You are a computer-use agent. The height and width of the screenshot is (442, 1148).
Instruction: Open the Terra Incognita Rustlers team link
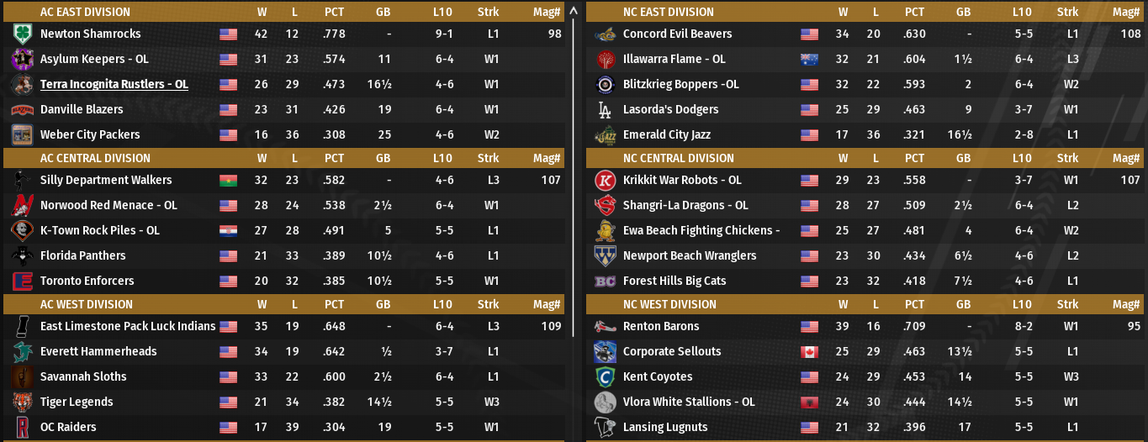(x=114, y=84)
